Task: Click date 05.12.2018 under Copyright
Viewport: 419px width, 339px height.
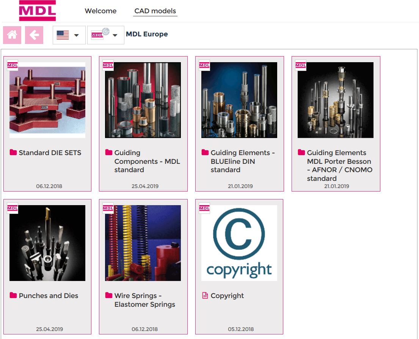Action: 241,329
